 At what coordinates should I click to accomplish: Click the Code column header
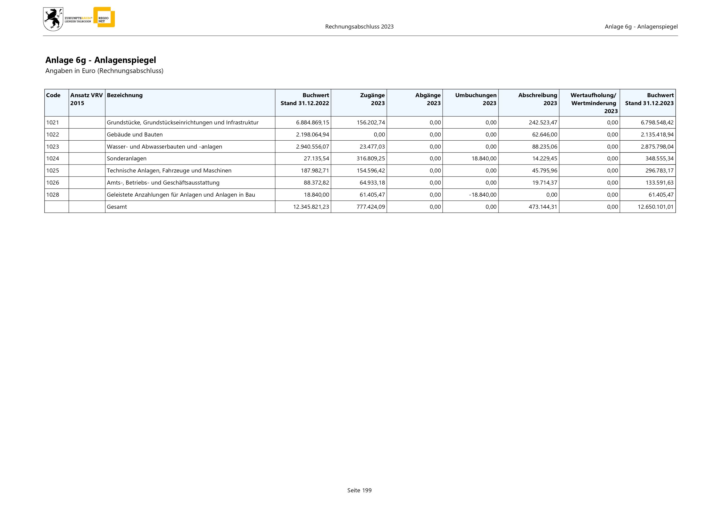coord(53,95)
